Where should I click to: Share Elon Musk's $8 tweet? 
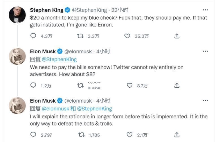click(177, 85)
